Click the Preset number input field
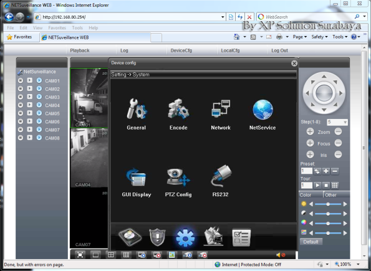 pos(306,171)
